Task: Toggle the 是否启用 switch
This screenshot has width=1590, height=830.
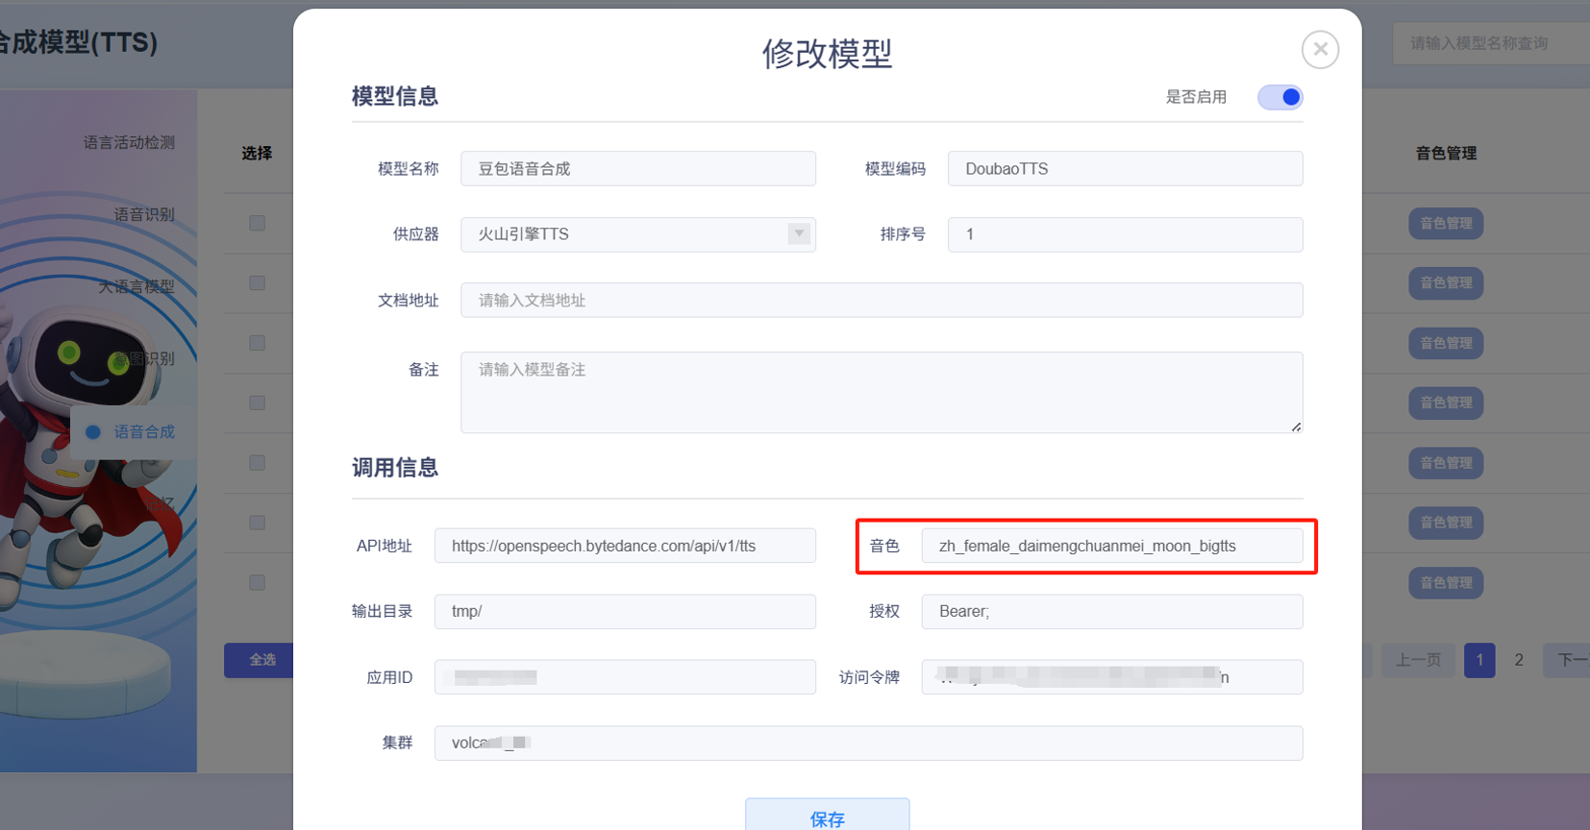Action: coord(1279,97)
